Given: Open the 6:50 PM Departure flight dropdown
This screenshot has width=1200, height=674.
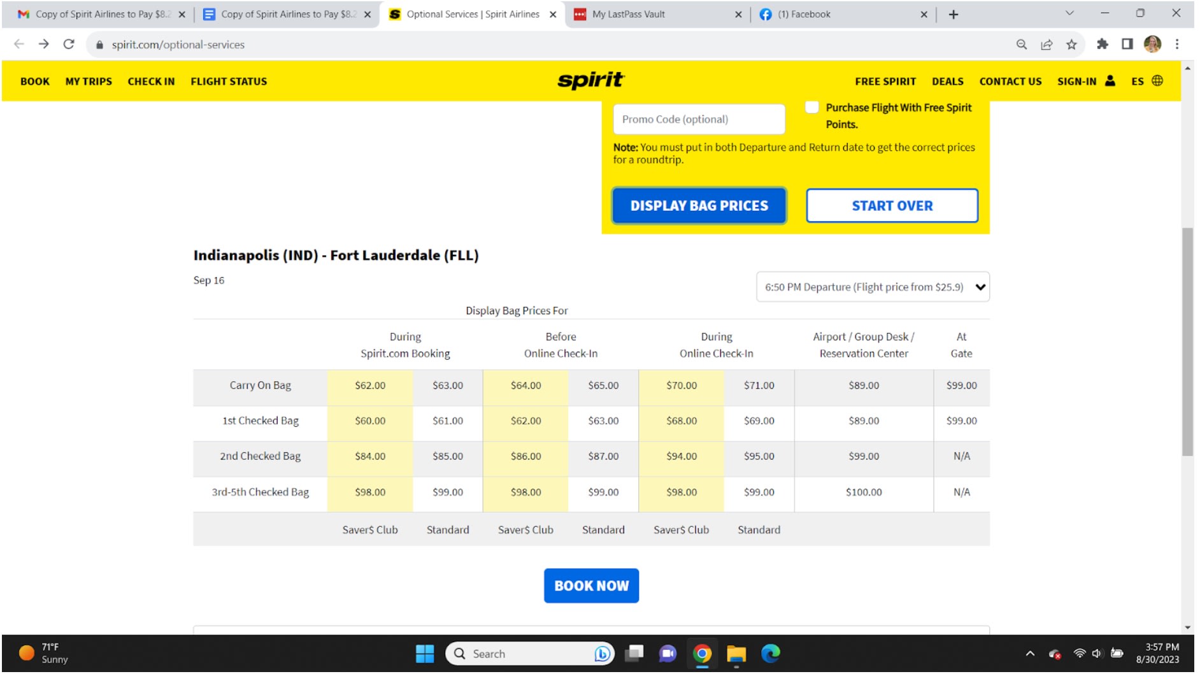Looking at the screenshot, I should click(x=873, y=287).
